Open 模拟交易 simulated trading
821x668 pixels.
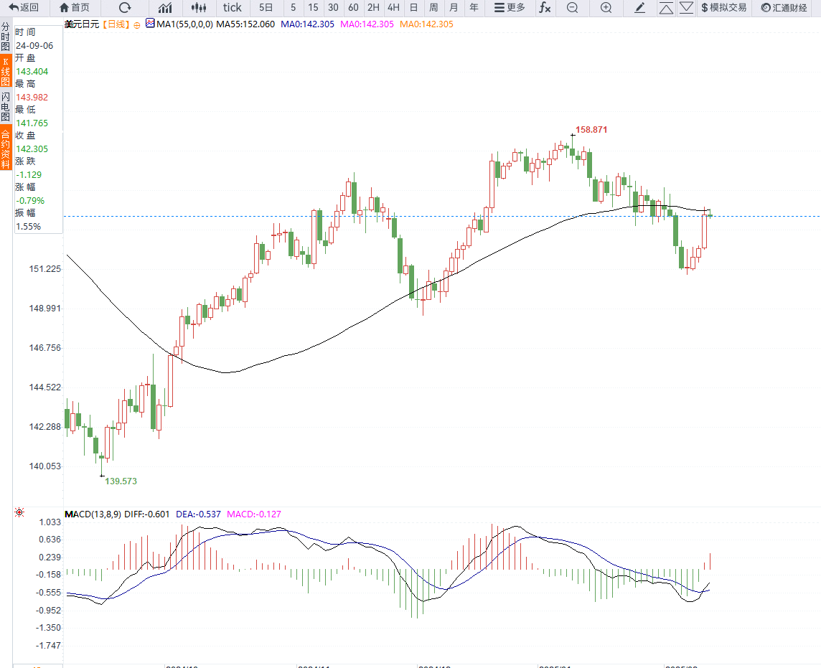click(723, 8)
